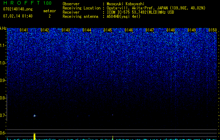
Task: Click the Observer label
Action: [71, 4]
